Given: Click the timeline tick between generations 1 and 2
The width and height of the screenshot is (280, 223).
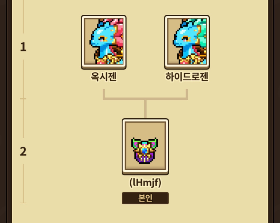Looking at the screenshot, I should pyautogui.click(x=23, y=99).
